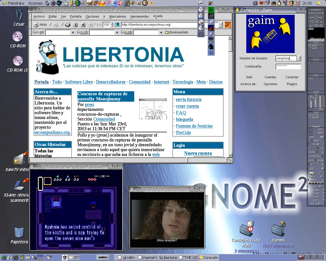Click the clock showing 20:30 in top panel

(x=307, y=3)
